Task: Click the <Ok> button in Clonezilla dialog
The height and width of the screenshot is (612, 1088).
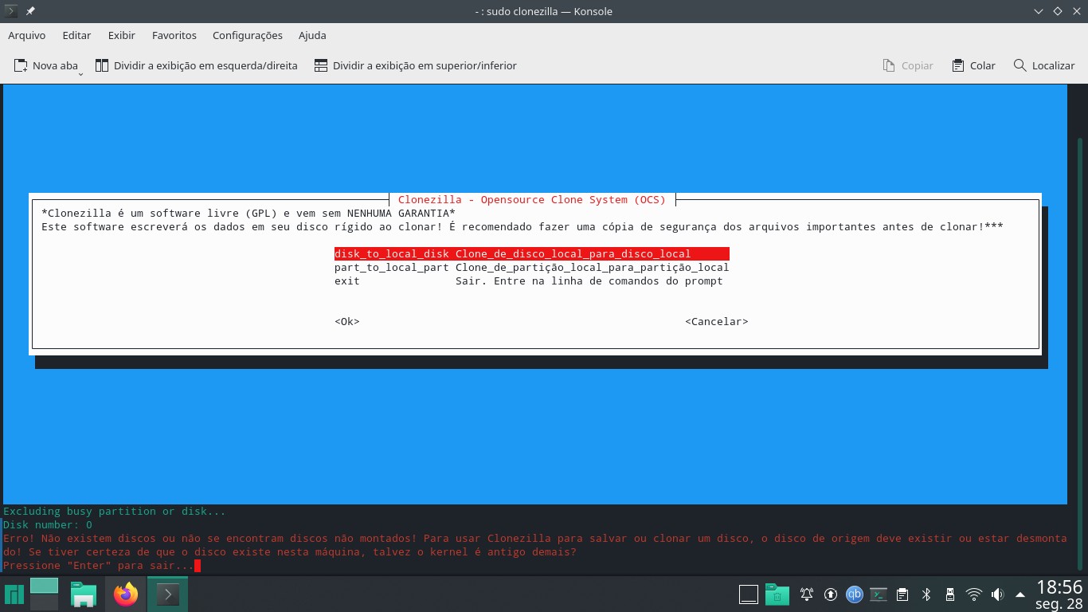Action: pos(347,321)
